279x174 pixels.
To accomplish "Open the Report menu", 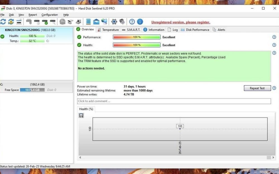I will click(x=33, y=15).
